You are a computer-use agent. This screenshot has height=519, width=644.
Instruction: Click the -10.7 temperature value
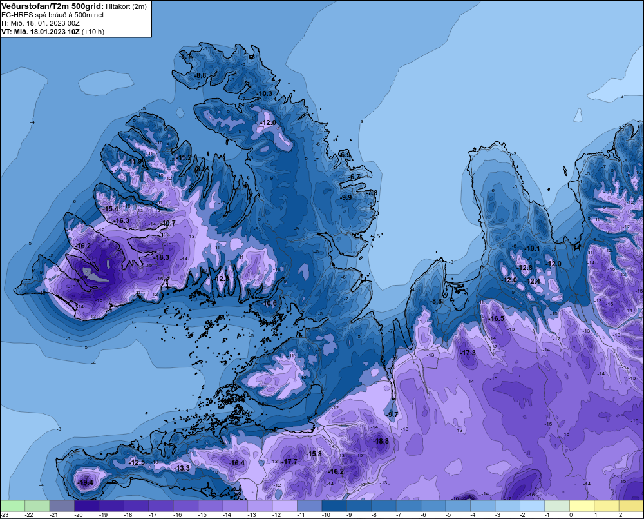pyautogui.click(x=167, y=223)
